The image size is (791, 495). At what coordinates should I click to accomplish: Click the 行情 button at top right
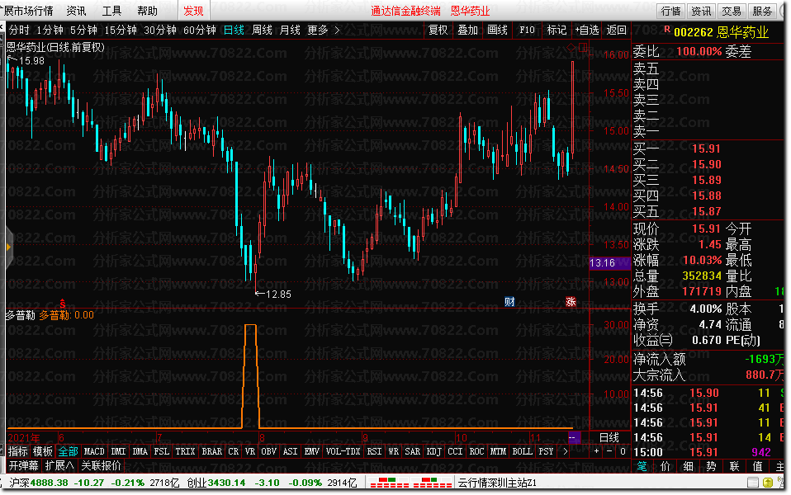(x=671, y=11)
